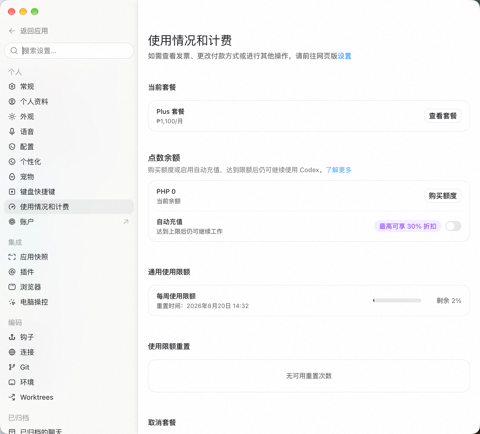Click the keyboard shortcut icon next to 键盘快捷键
This screenshot has height=434, width=480.
point(12,192)
